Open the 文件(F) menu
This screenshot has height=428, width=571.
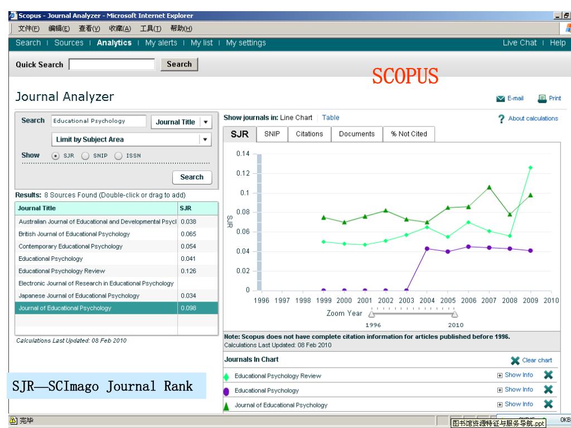click(x=29, y=28)
